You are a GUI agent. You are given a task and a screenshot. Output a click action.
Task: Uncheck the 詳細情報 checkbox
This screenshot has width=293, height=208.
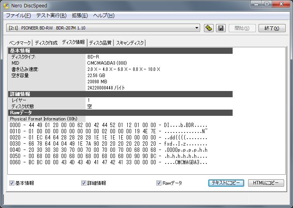84,183
